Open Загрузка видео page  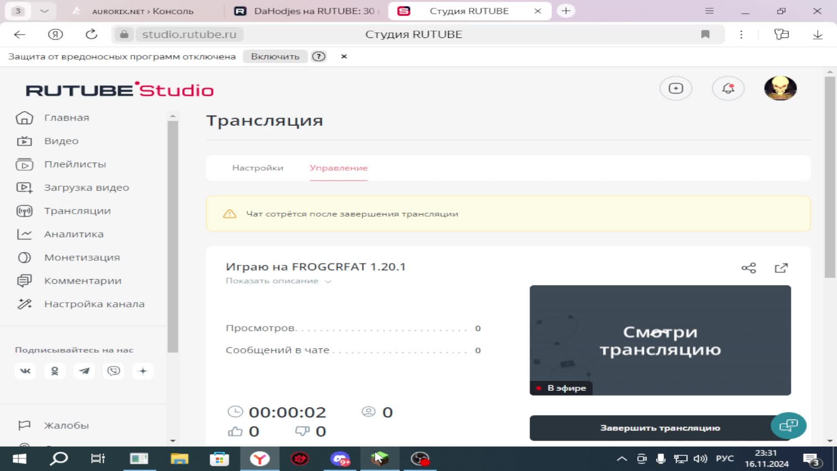pos(86,188)
